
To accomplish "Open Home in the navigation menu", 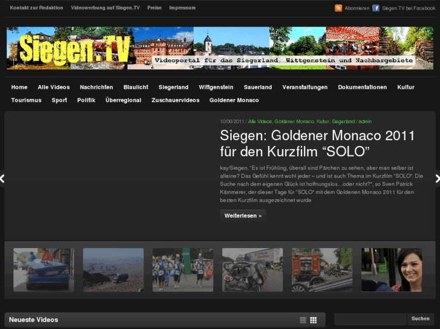I will pos(19,87).
